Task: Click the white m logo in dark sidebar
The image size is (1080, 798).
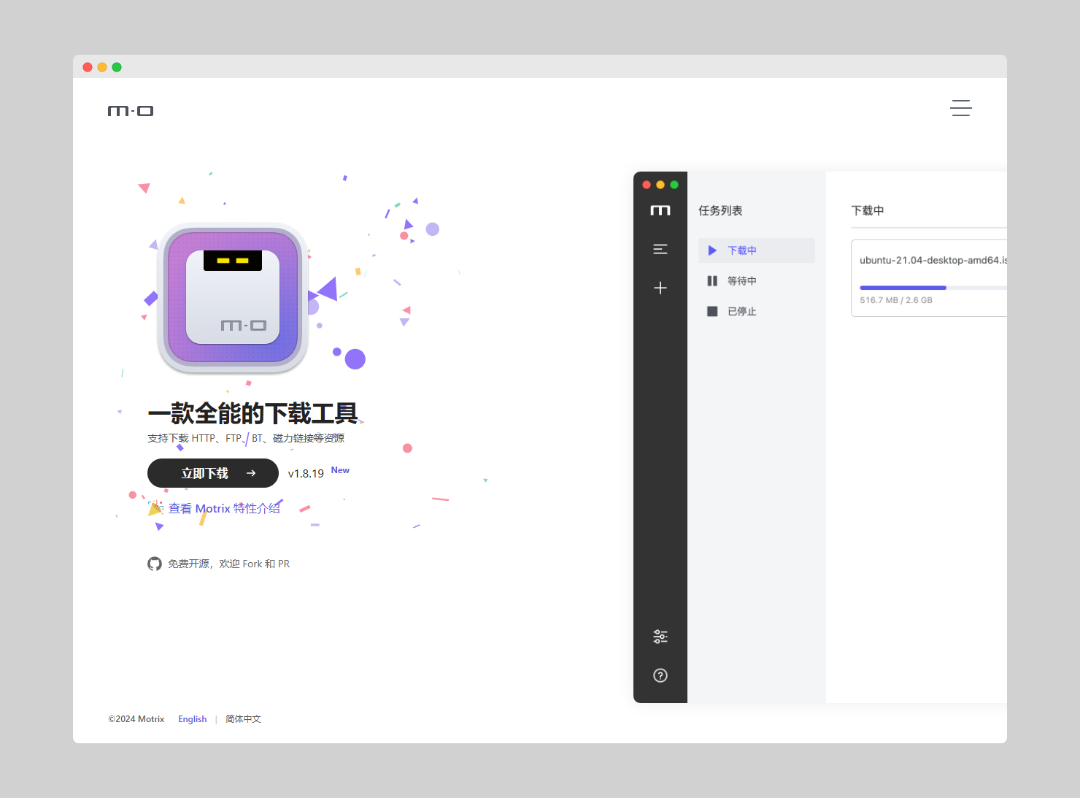Action: click(x=660, y=210)
